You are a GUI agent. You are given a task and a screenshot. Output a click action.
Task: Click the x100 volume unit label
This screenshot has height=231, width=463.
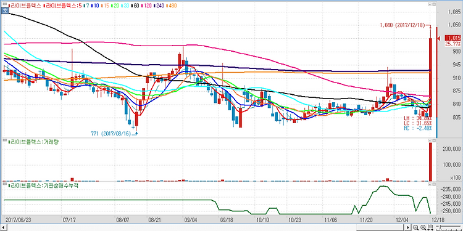(x=456, y=178)
